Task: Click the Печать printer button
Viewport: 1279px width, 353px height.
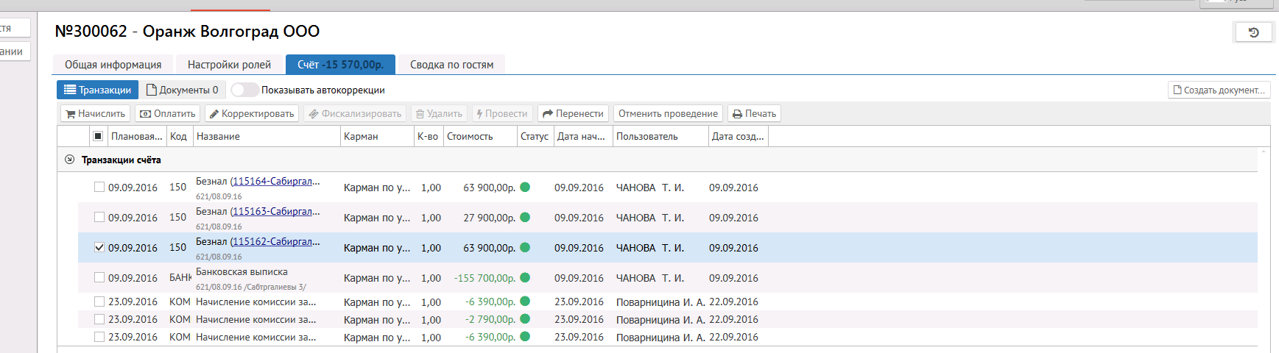Action: pyautogui.click(x=754, y=114)
